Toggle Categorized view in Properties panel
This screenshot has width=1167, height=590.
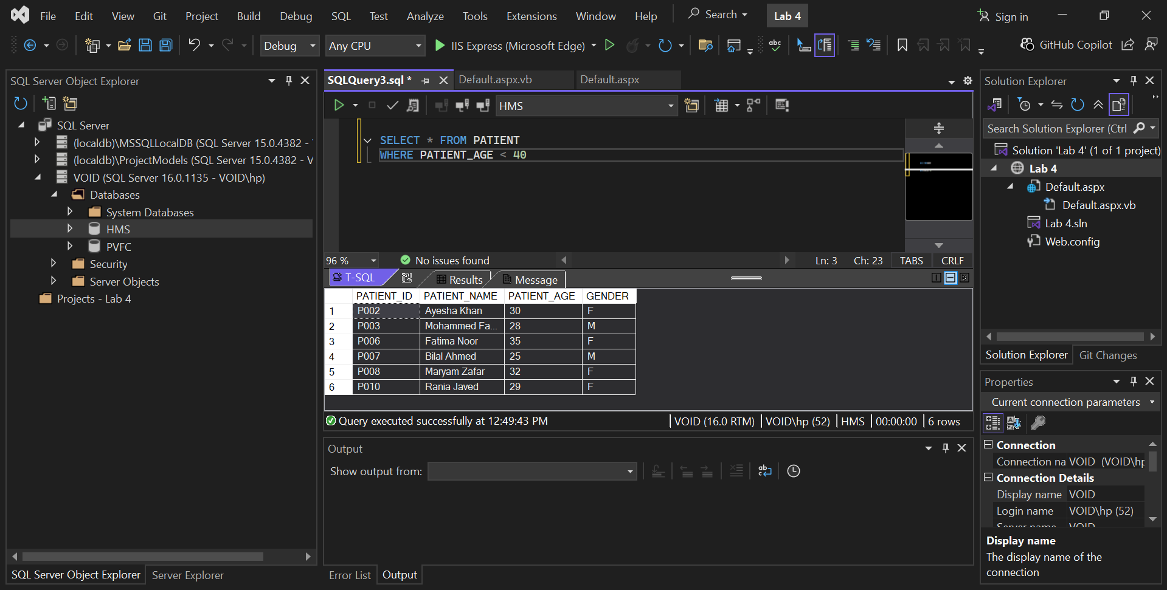[x=993, y=422]
